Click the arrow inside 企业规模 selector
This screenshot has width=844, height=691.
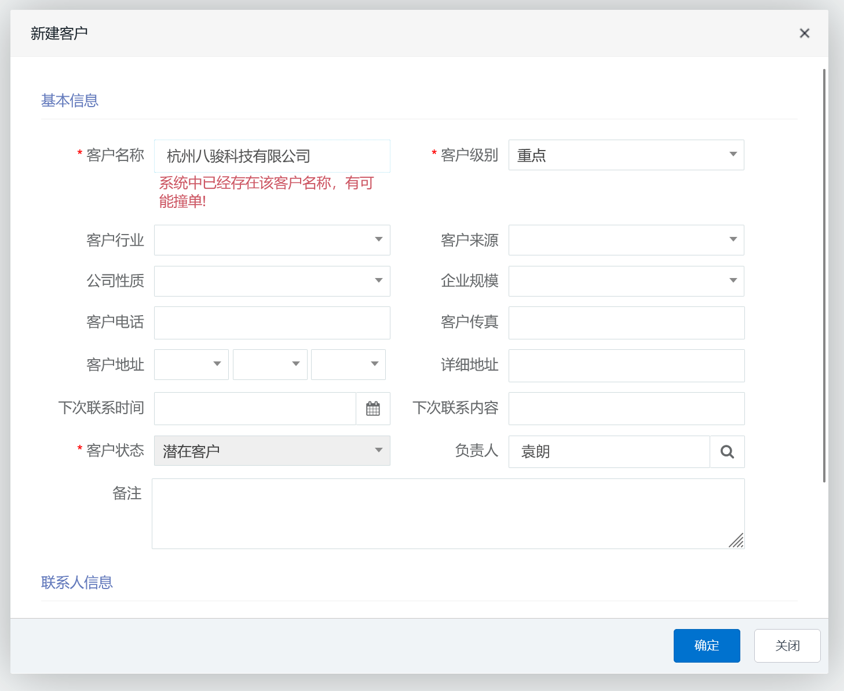pyautogui.click(x=732, y=281)
